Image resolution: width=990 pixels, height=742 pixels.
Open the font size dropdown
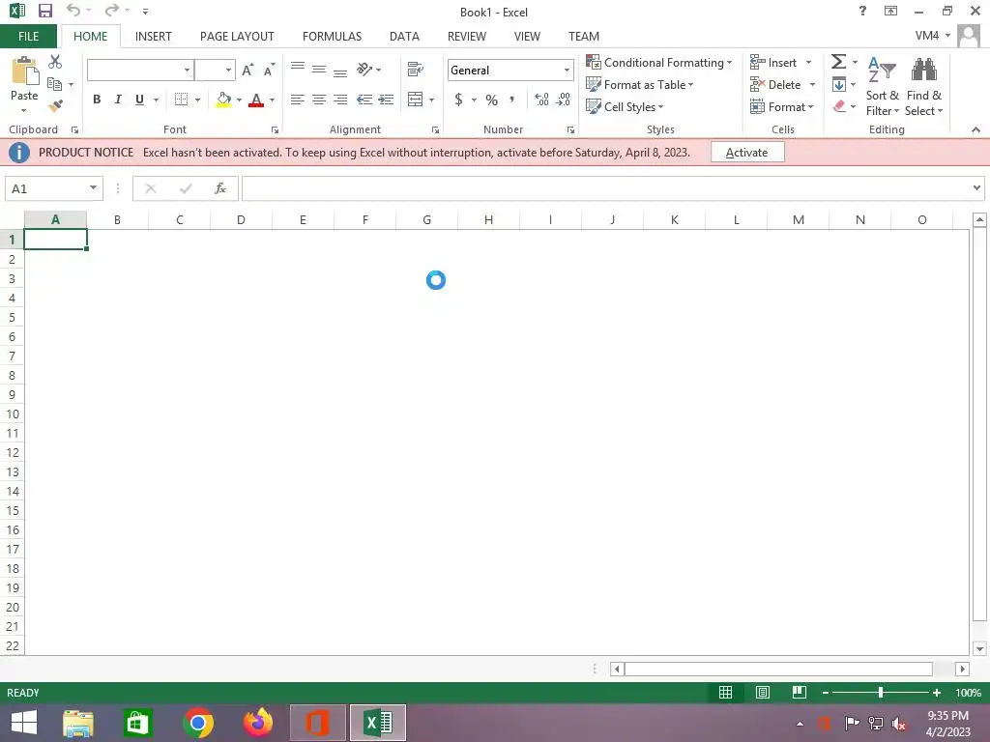228,70
